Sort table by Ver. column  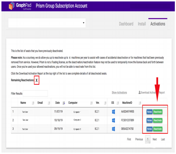[x=100, y=103]
